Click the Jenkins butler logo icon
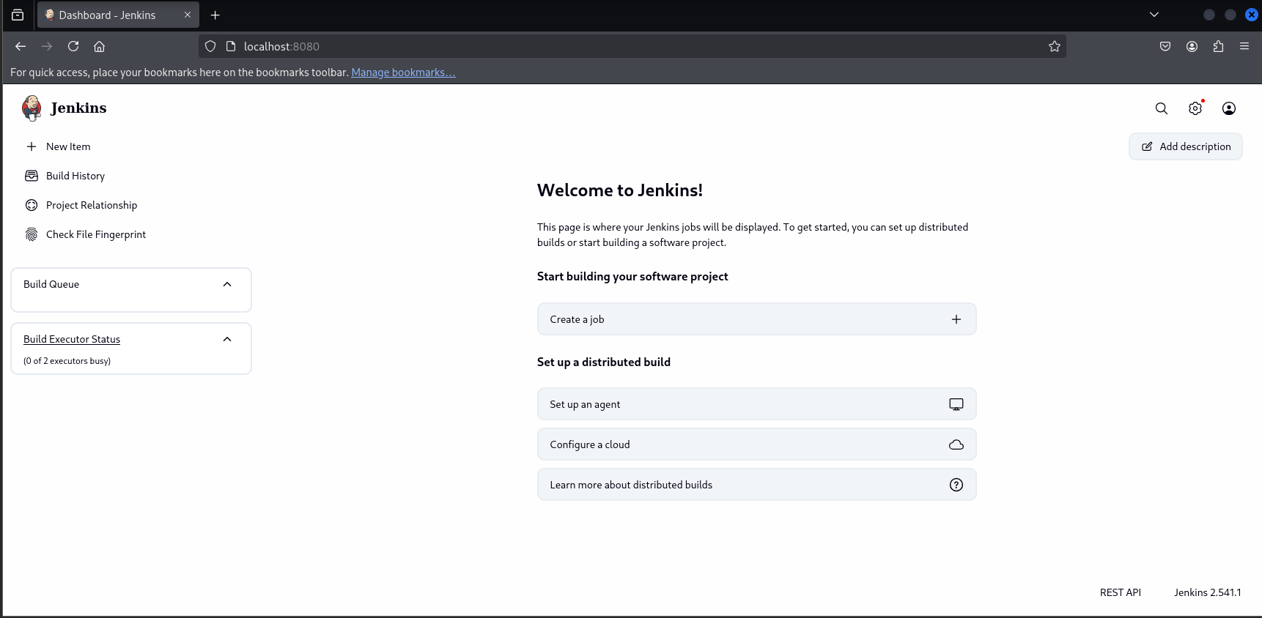 [32, 108]
